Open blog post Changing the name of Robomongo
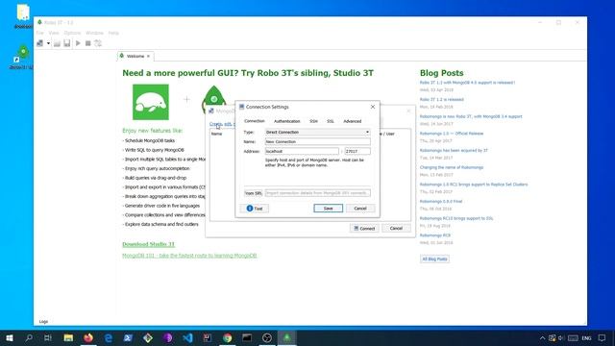615x346 pixels. (x=452, y=167)
